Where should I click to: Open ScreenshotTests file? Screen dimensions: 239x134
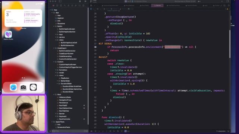pos(63,127)
